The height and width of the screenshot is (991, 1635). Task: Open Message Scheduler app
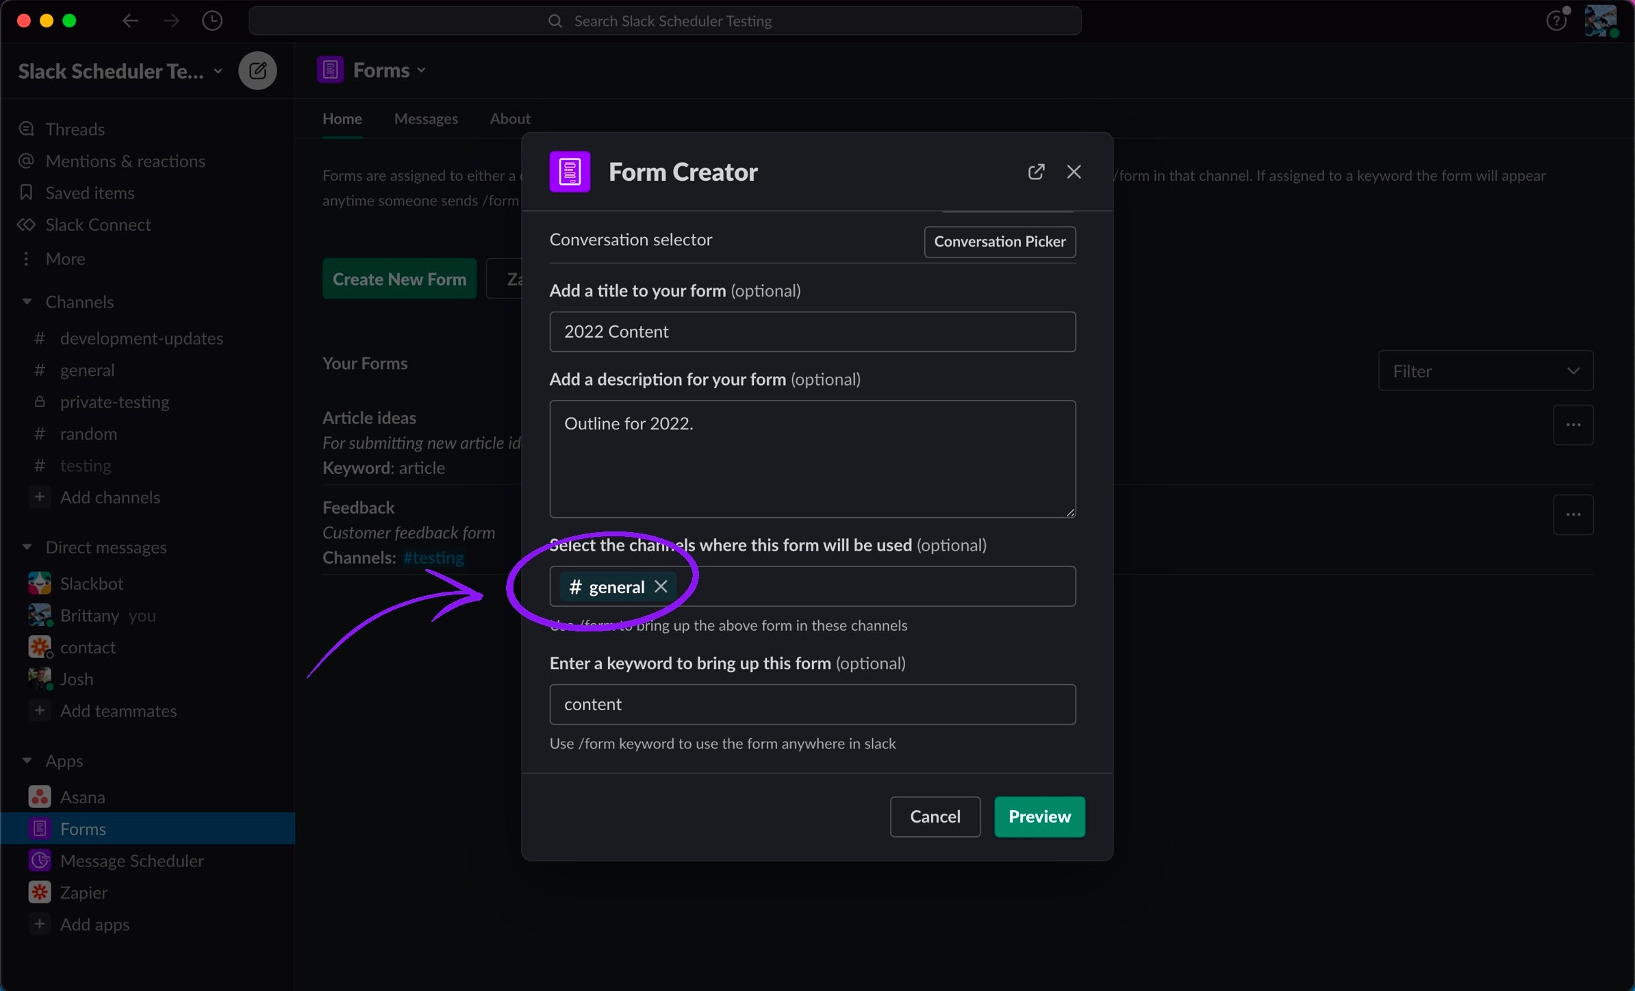[x=131, y=861]
